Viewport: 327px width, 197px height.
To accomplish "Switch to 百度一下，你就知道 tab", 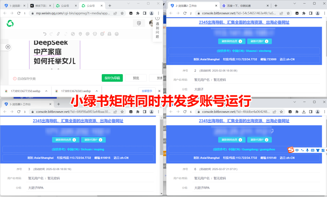I will tap(246, 6).
